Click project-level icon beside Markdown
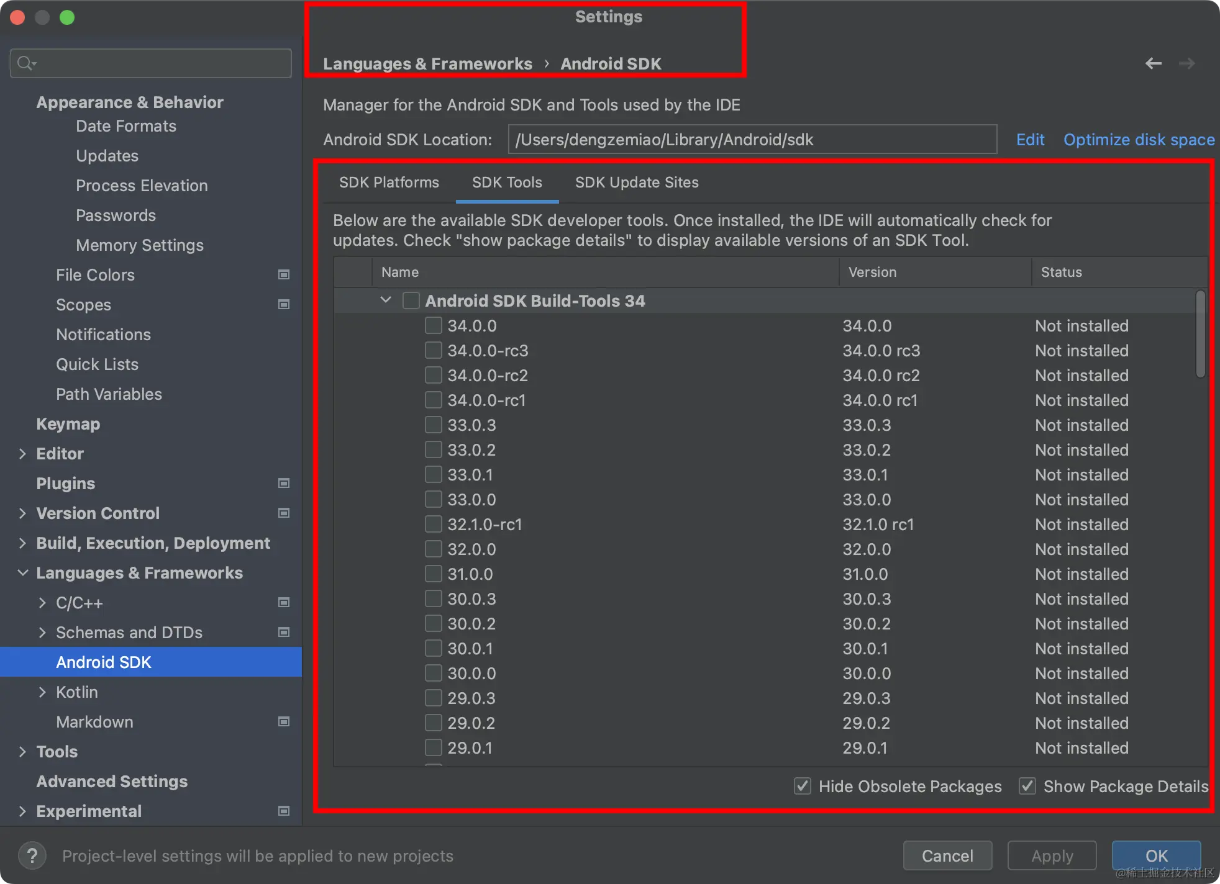1220x884 pixels. coord(284,722)
